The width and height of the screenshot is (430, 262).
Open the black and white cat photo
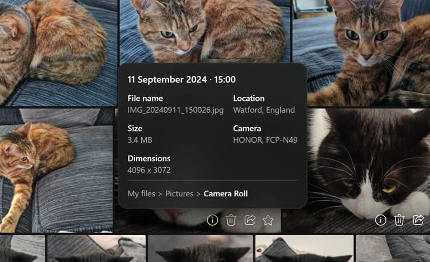point(369,162)
